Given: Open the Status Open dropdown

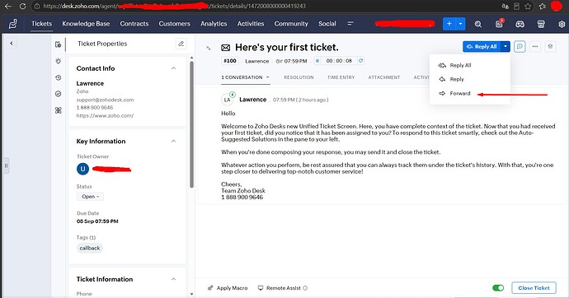Looking at the screenshot, I should [x=90, y=197].
